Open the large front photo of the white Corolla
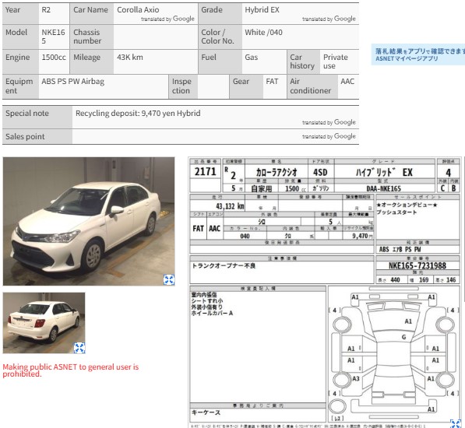Screen dimensions: 465x428 [x=89, y=221]
